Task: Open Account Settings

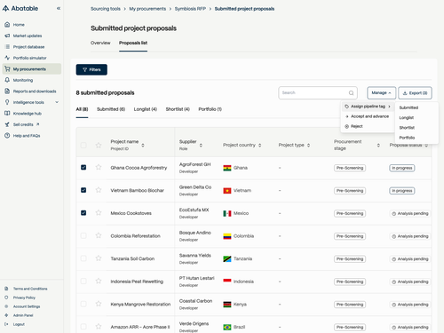Action: tap(27, 306)
